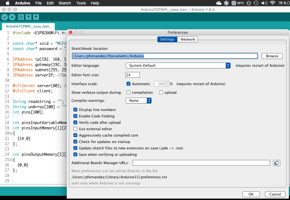
Task: Click the volume icon in the menu bar
Action: coord(264,3)
